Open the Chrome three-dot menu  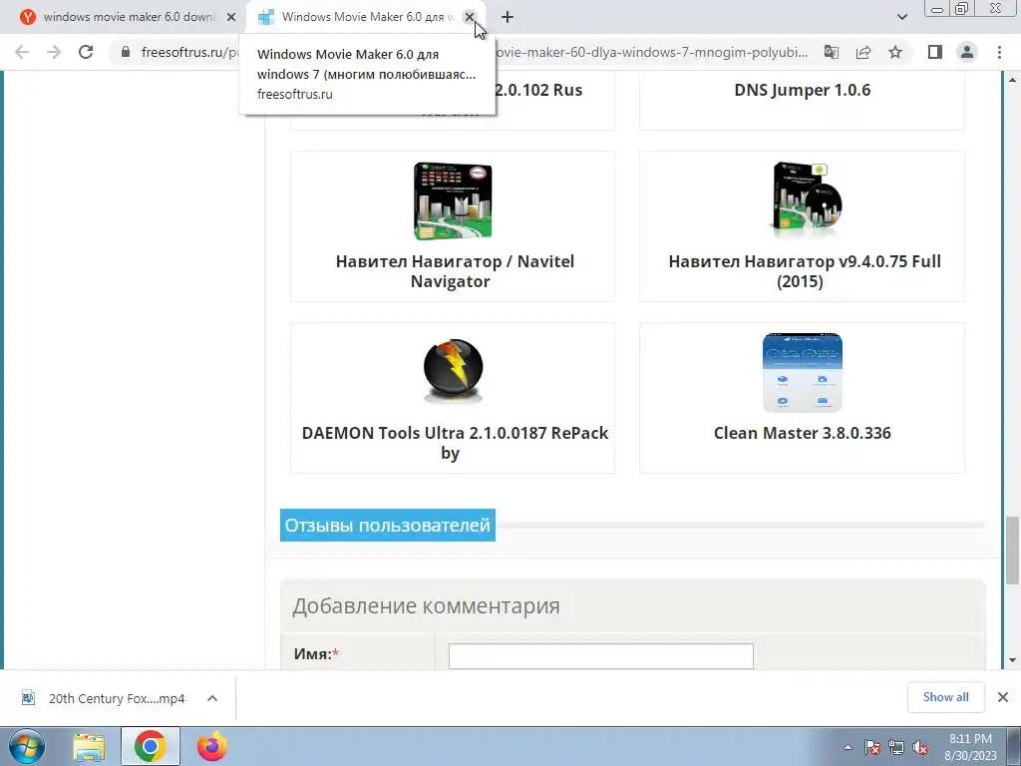coord(999,52)
